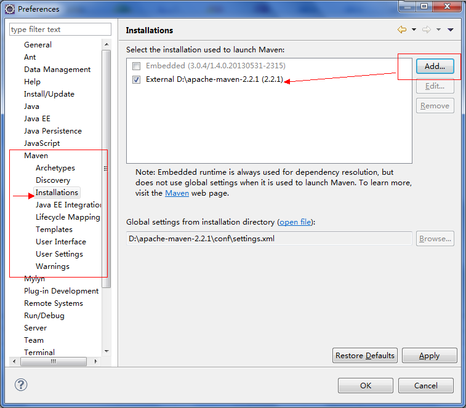Screen dimensions: 466x408
Task: Select JavaScript preference category
Action: (x=42, y=143)
